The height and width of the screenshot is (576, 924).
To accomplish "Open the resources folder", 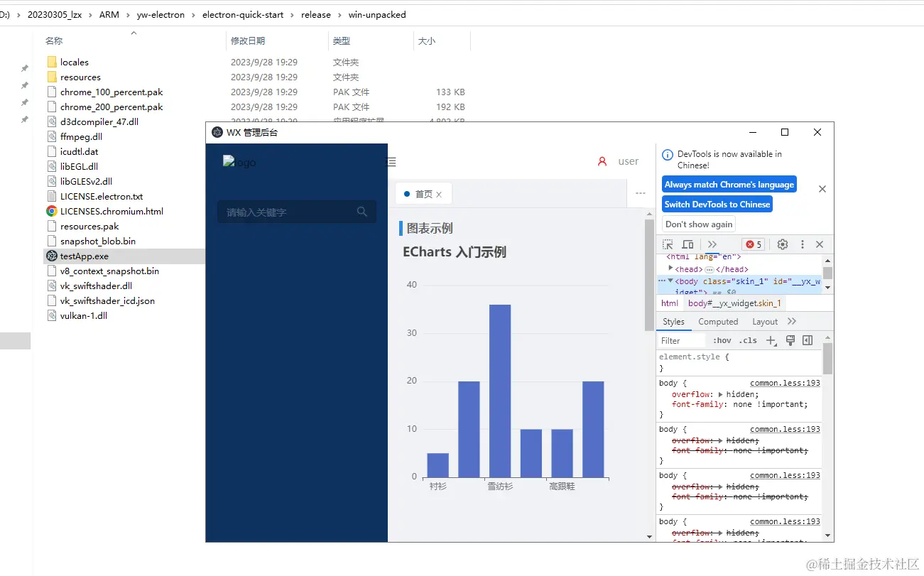I will coord(80,77).
